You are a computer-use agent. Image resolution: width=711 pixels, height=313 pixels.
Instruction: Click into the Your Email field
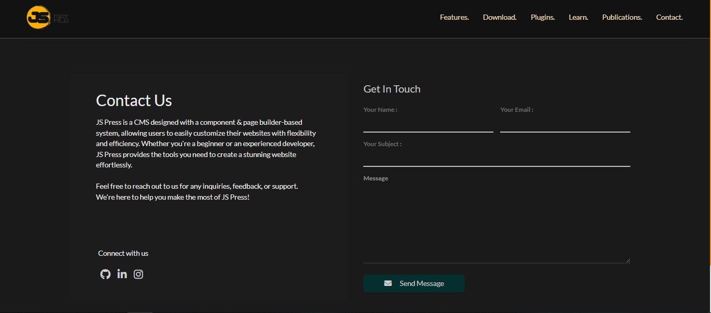point(565,124)
